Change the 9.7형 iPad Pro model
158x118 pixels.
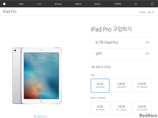point(147,42)
